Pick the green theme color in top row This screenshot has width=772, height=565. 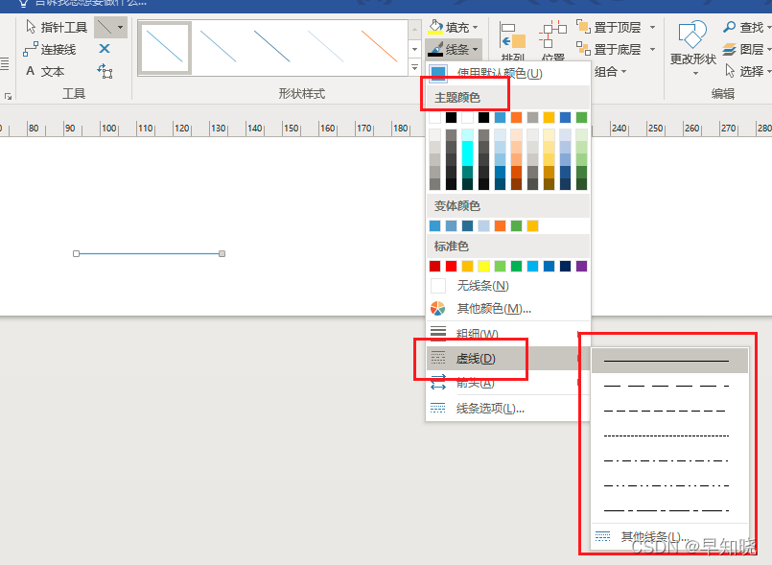tap(581, 117)
